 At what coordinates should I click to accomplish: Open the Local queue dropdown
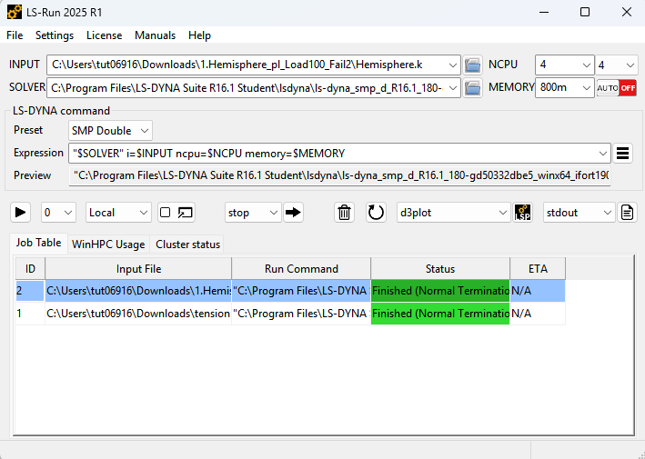coord(118,213)
